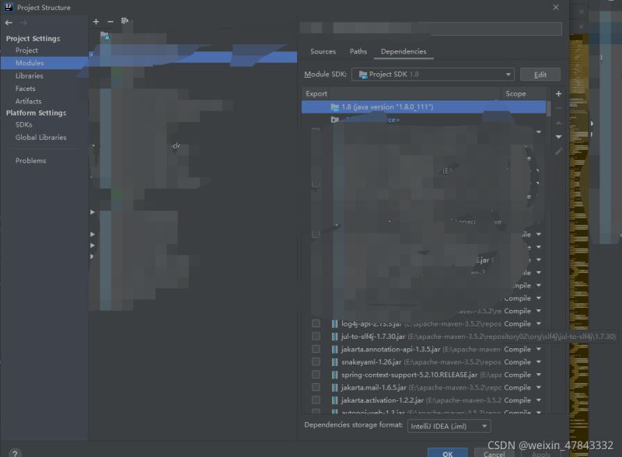
Task: Open Artifacts settings
Action: pyautogui.click(x=28, y=101)
